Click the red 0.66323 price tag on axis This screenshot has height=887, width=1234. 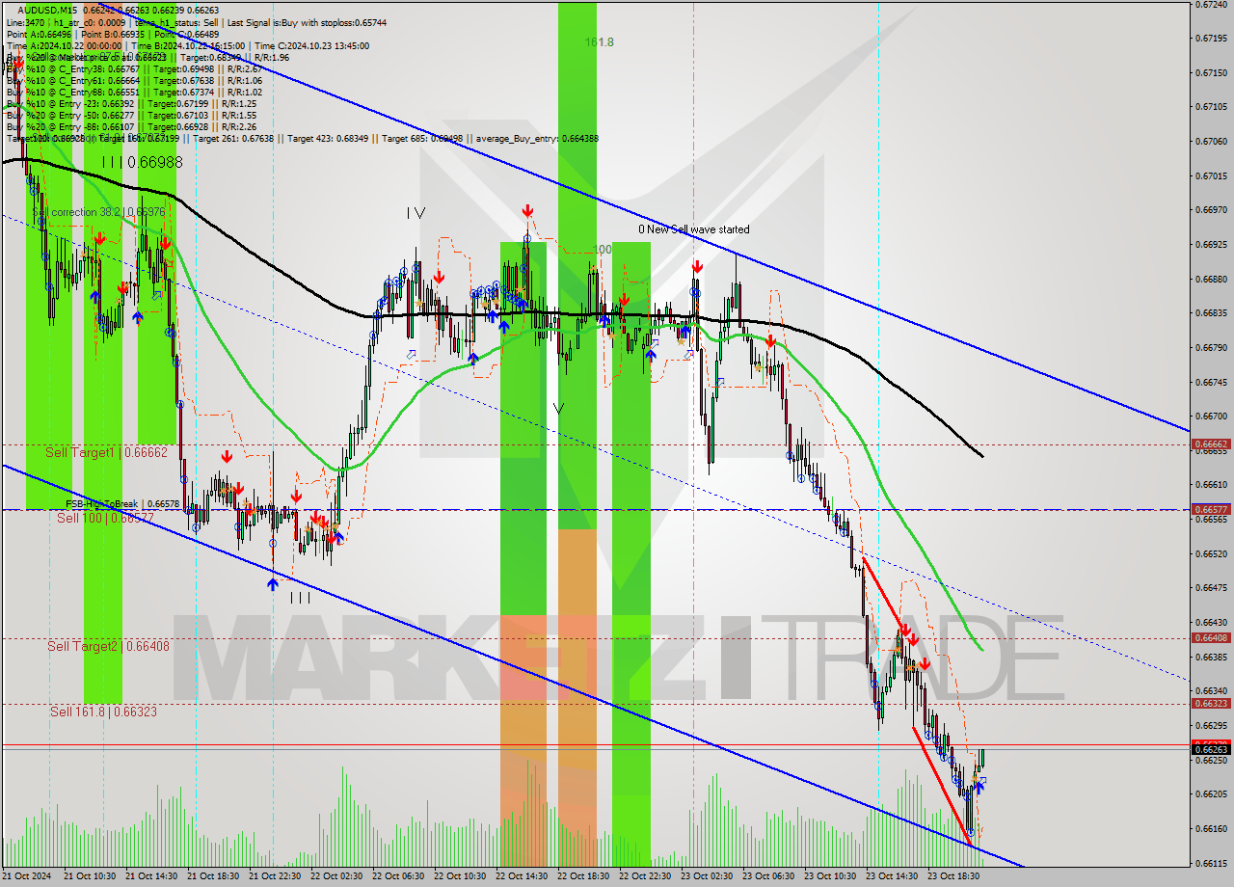(1211, 704)
